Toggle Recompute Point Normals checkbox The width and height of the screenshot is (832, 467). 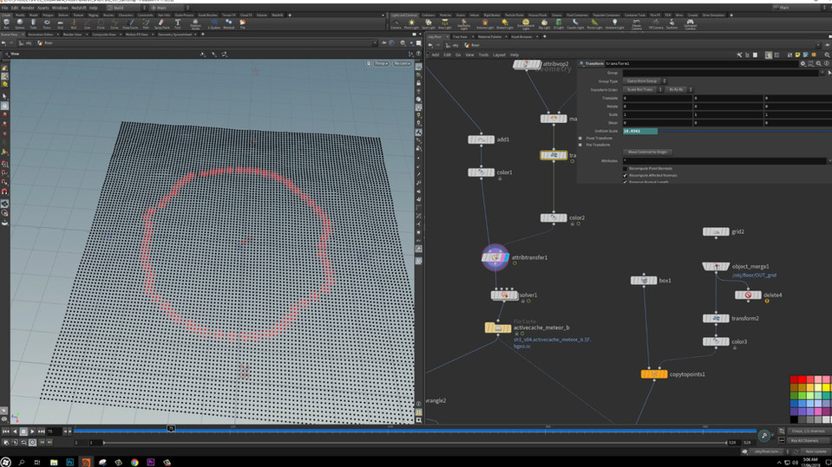click(x=626, y=168)
